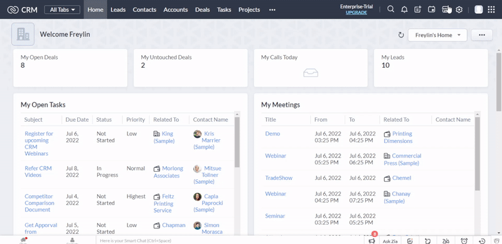Open Commercial Press (Sample) link
502x244 pixels.
402,159
